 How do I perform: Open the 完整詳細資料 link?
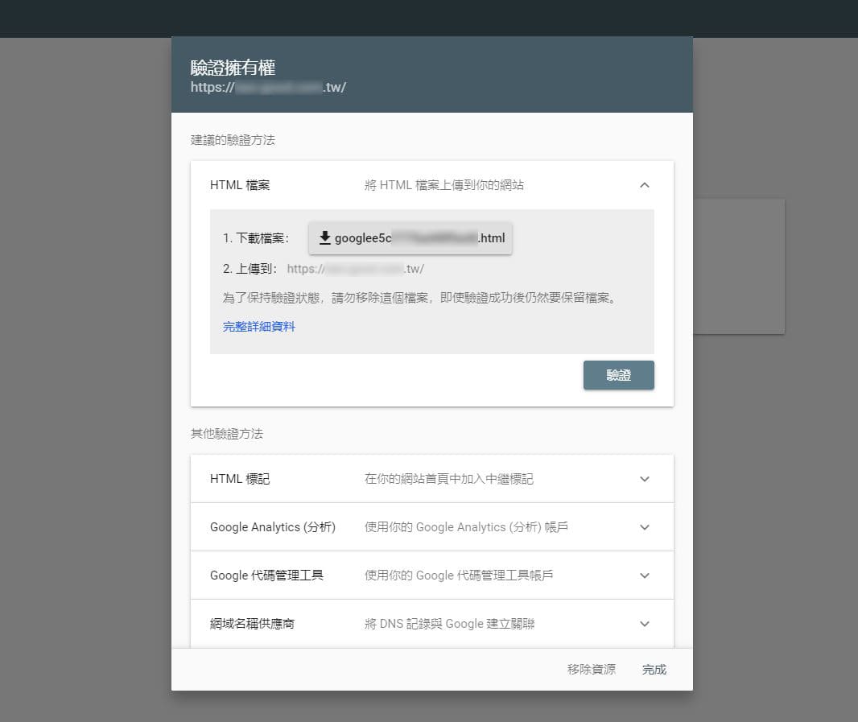coord(259,327)
